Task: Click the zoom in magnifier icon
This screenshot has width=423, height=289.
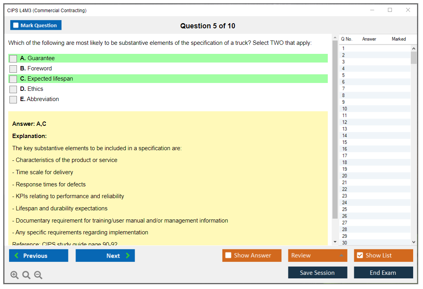Action: click(x=14, y=275)
